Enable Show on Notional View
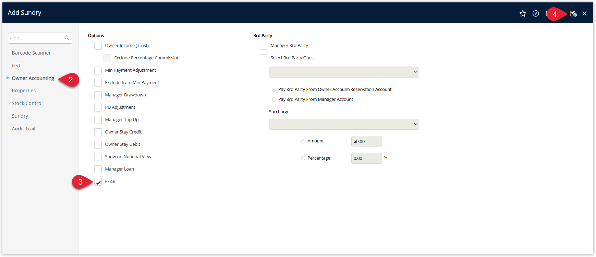 (x=98, y=157)
